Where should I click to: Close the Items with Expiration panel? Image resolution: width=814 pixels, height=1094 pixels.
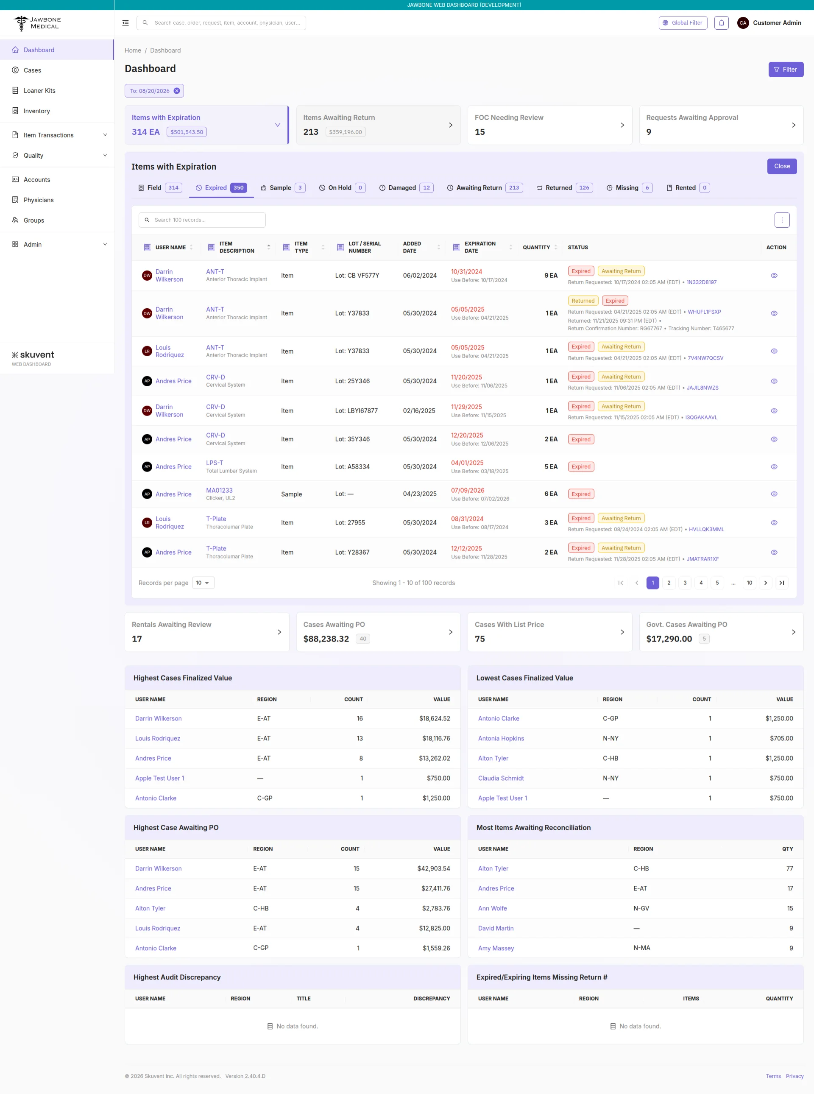(781, 166)
